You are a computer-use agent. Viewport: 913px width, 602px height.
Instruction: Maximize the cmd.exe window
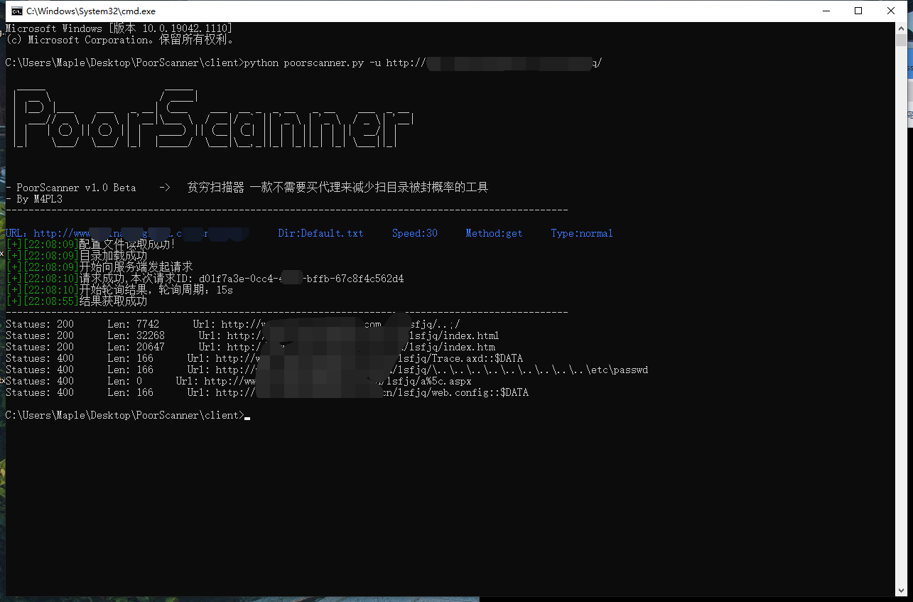(858, 11)
